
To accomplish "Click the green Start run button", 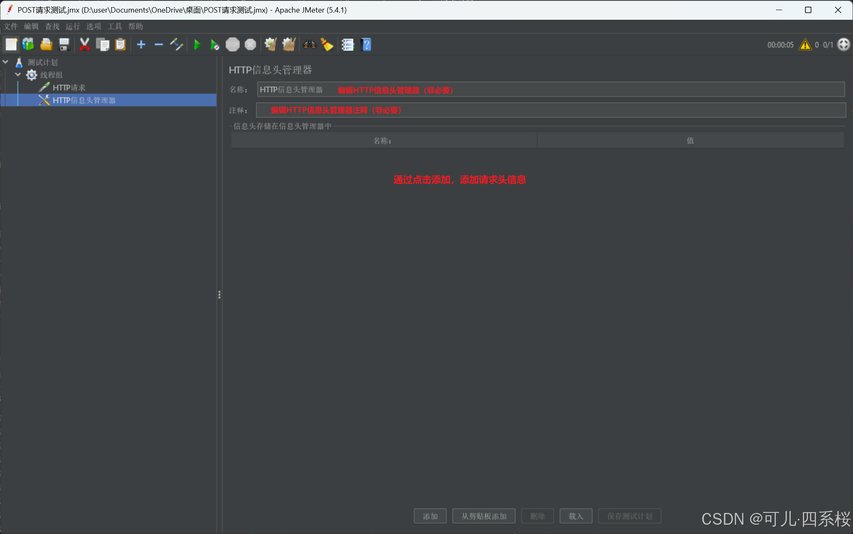I will click(x=197, y=45).
